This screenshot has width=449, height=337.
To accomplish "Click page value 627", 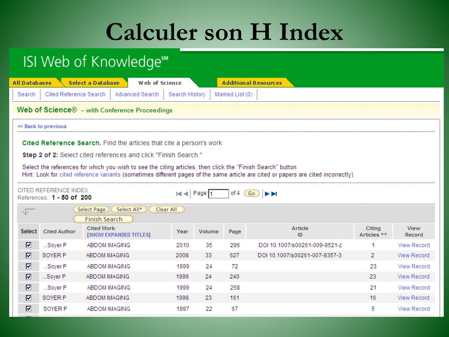I will pos(234,255).
